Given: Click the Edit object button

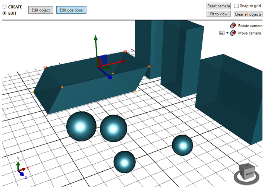Looking at the screenshot, I should pos(41,10).
